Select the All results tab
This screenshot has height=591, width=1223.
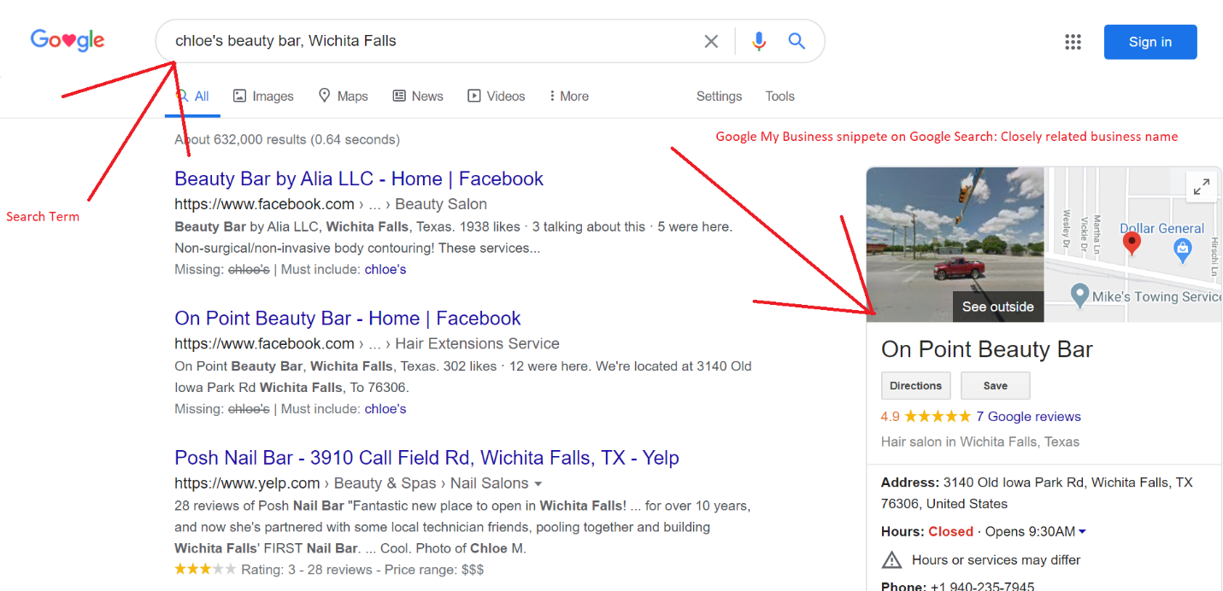click(x=192, y=97)
